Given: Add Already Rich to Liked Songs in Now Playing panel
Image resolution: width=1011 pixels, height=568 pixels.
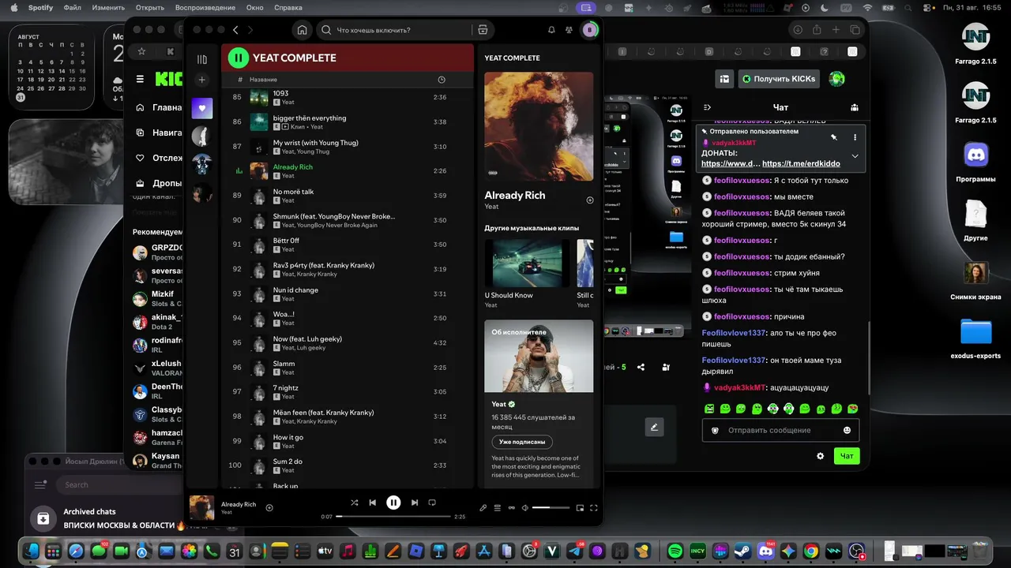Looking at the screenshot, I should pos(589,200).
